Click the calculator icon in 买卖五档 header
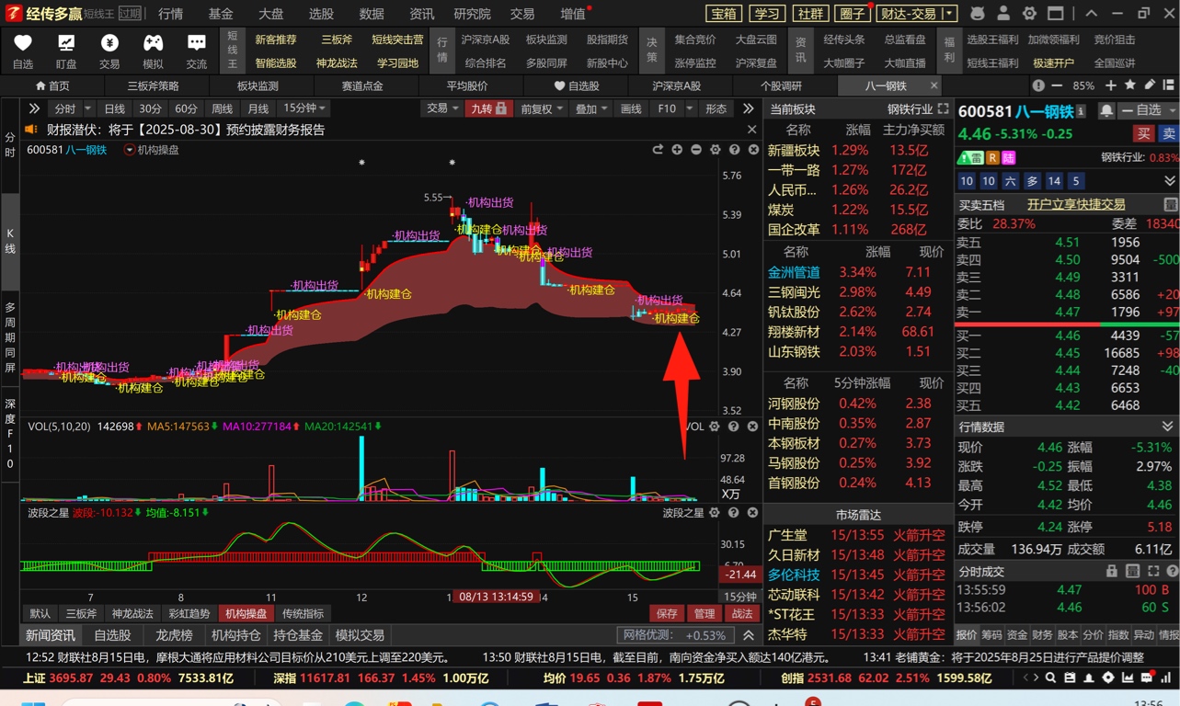 click(1170, 204)
